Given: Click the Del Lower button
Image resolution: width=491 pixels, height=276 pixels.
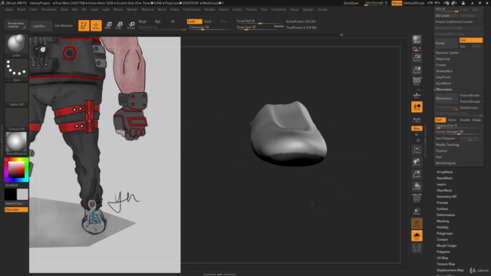Looking at the screenshot, I should 447,15.
